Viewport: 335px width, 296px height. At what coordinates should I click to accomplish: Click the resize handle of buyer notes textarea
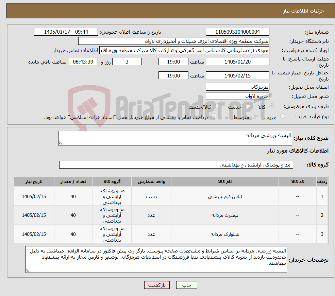[x=28, y=271]
